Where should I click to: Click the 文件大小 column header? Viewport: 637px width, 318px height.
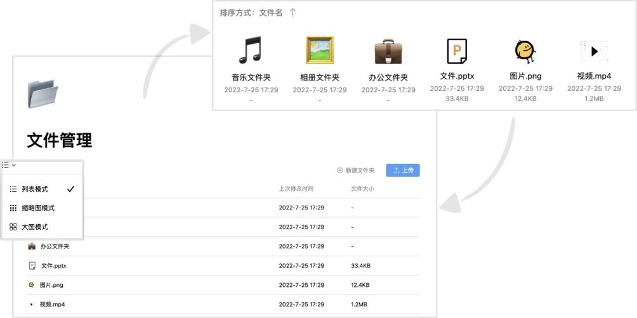click(x=363, y=189)
